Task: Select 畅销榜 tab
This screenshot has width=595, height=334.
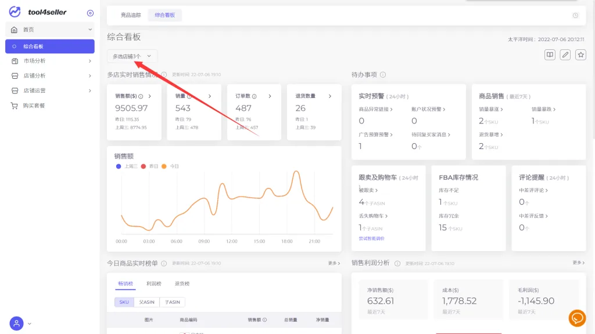Action: 126,284
